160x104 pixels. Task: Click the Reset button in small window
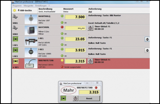[89, 98]
